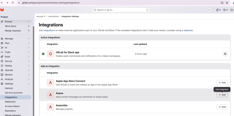Expand the Build menu chevron
The height and width of the screenshot is (116, 234).
coord(29,57)
